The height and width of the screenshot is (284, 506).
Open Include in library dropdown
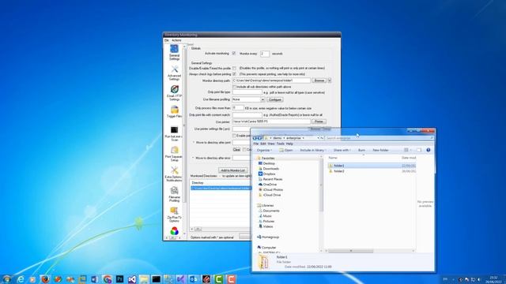[x=313, y=150]
